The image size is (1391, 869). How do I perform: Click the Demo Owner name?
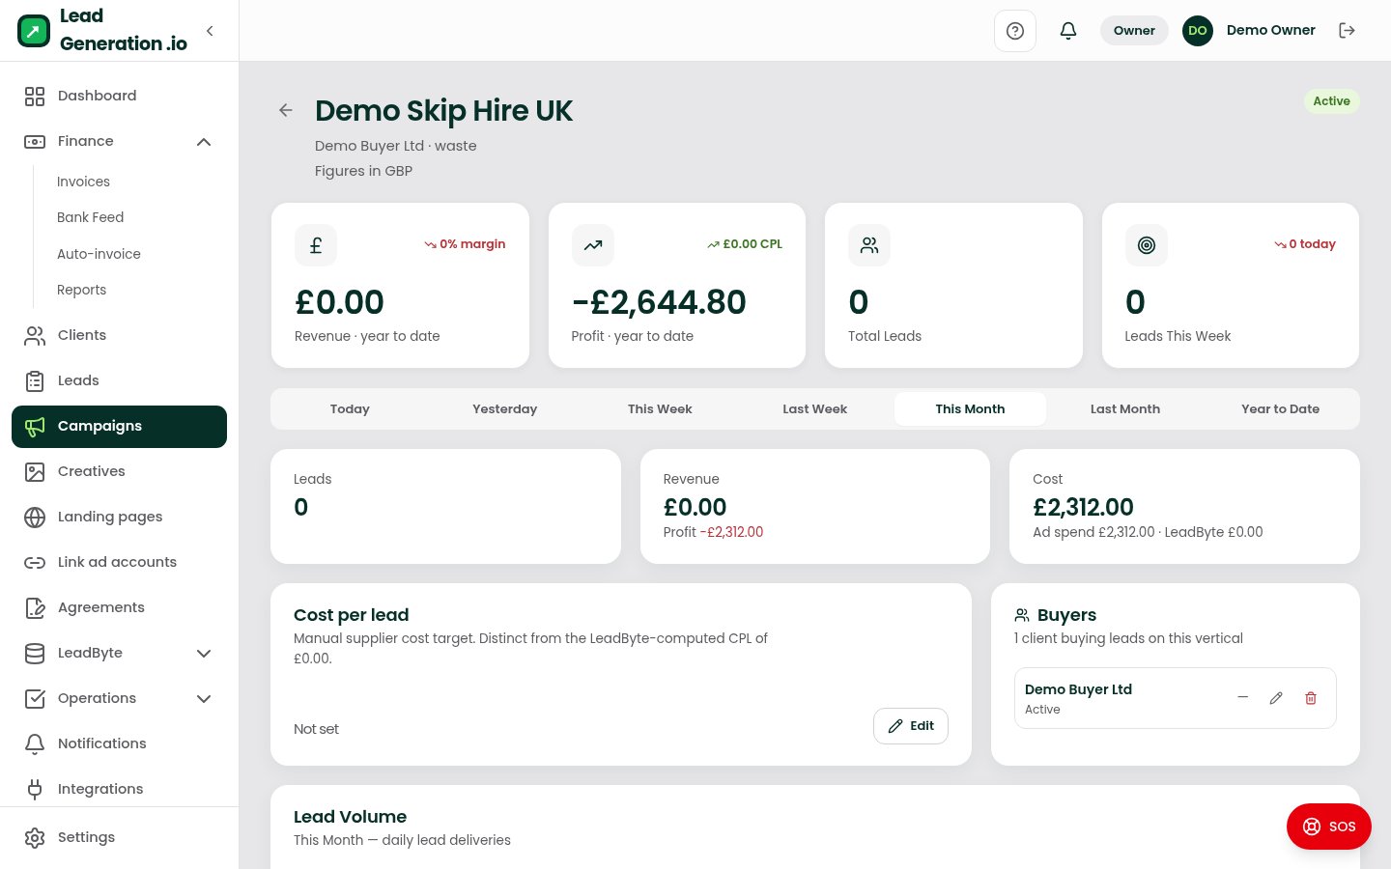pos(1270,31)
